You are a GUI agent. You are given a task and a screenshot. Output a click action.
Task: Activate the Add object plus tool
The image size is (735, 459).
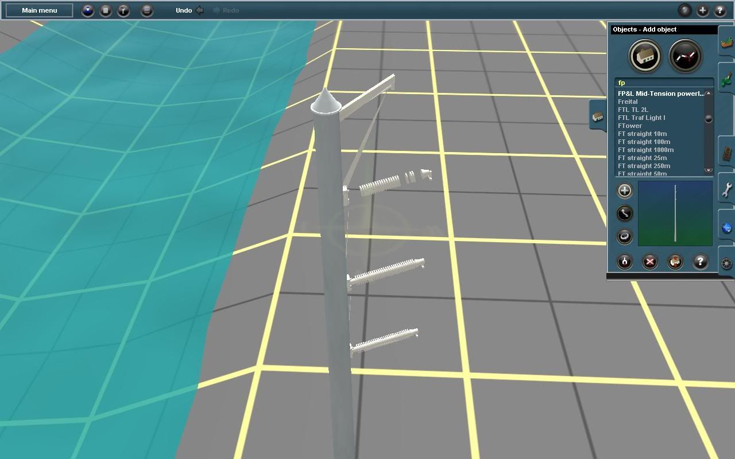(x=625, y=190)
